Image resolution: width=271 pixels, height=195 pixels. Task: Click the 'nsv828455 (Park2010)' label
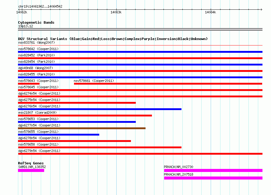click(37, 74)
